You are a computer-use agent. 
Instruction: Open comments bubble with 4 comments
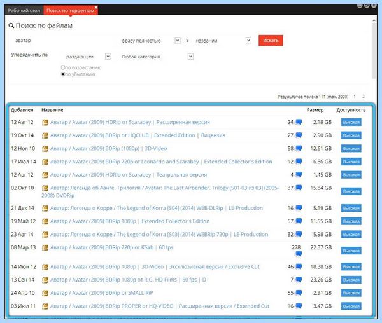tap(299, 175)
